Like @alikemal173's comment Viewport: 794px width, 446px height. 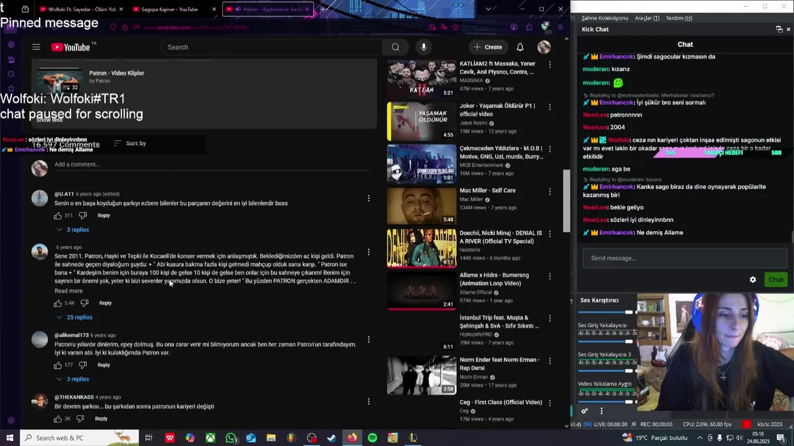(58, 365)
